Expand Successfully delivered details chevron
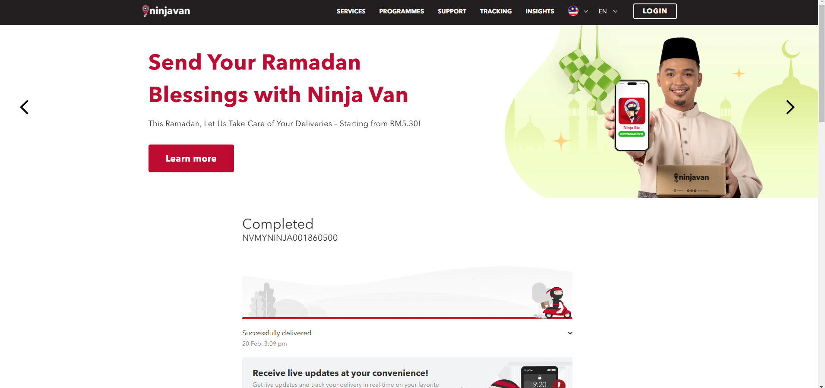 point(570,333)
